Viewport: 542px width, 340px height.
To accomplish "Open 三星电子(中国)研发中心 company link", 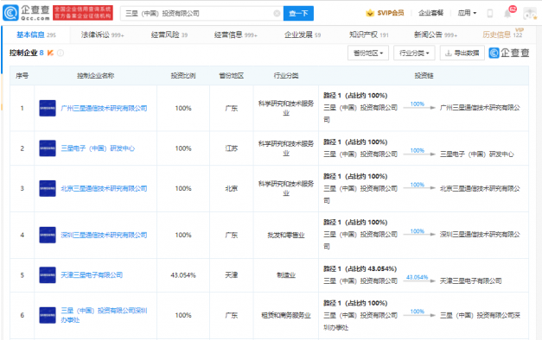I will (98, 148).
